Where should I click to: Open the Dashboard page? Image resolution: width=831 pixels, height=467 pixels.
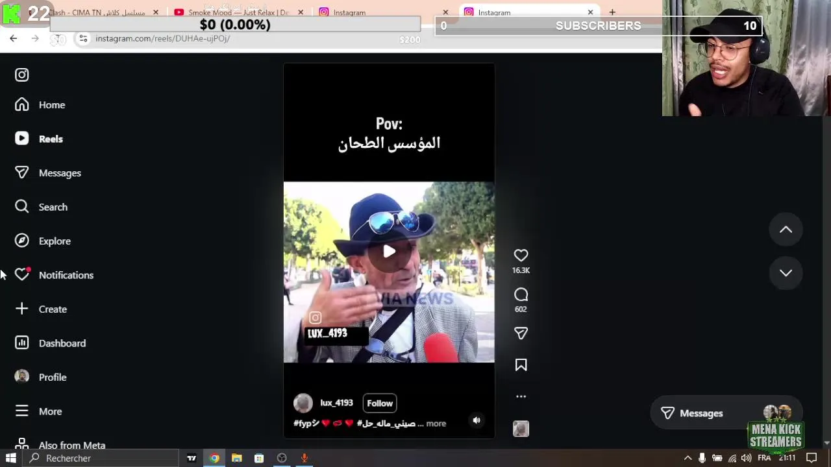(x=50, y=343)
